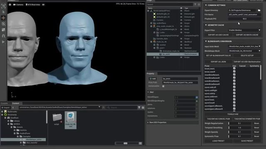Viewport: 266px width, 149px height.
Task: Collapse the male_bs_46 row
Action: point(151,42)
